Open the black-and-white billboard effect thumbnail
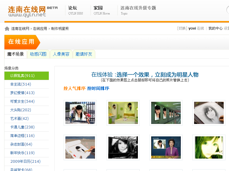Viewport: 229px width, 171px height. coord(123,148)
